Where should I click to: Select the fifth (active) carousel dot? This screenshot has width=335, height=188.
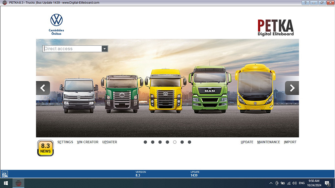point(175,142)
